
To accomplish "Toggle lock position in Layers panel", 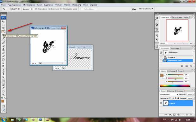I will pos(176,98).
